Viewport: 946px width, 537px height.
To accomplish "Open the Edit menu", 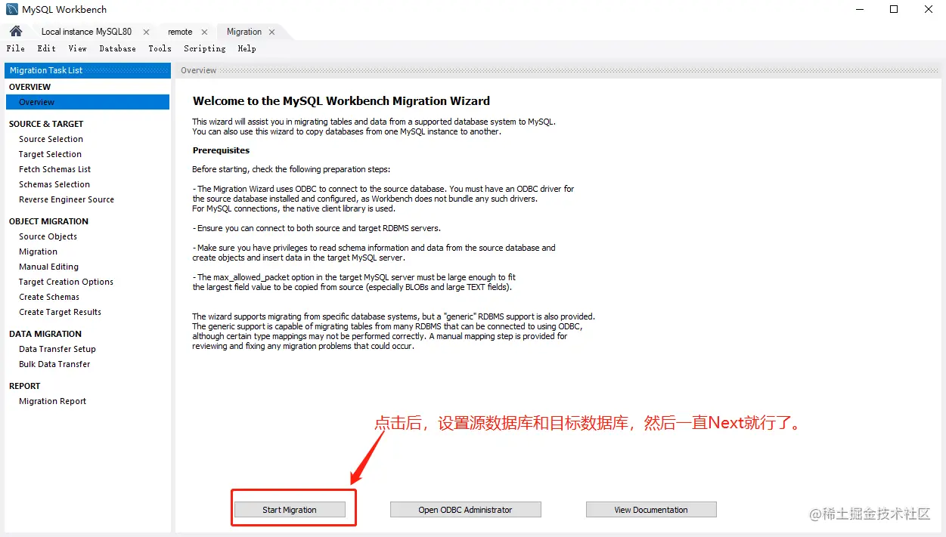I will tap(47, 48).
